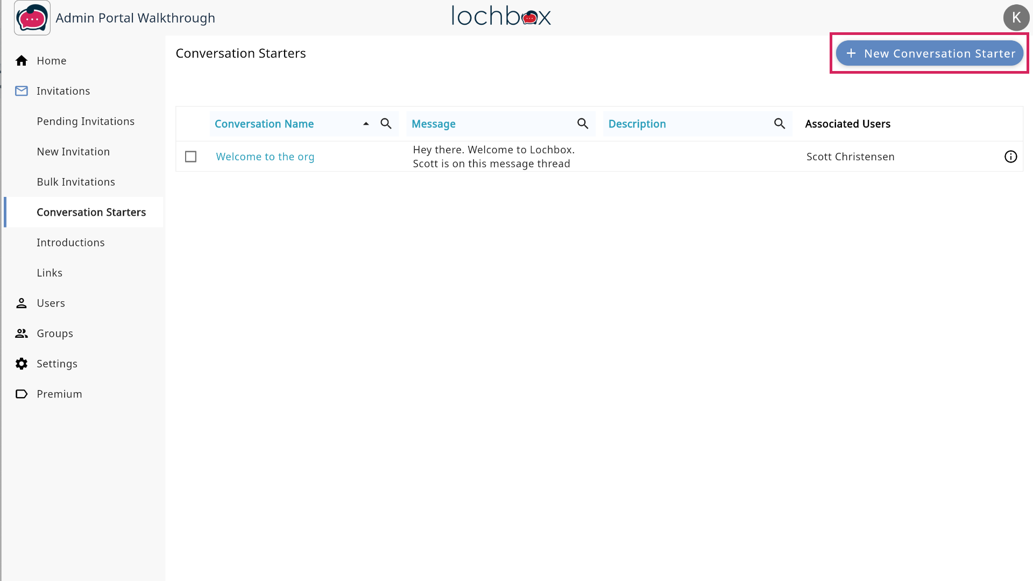This screenshot has width=1033, height=581.
Task: Click the Home house icon
Action: (x=22, y=61)
